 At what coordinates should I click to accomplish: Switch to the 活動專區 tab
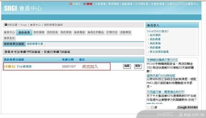tap(126, 32)
